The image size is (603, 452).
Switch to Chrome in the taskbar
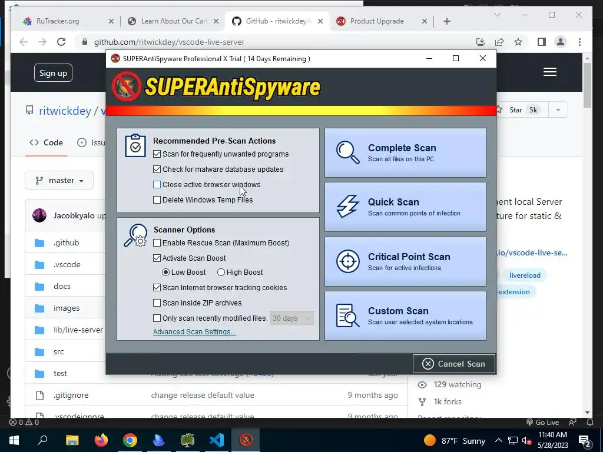point(130,440)
